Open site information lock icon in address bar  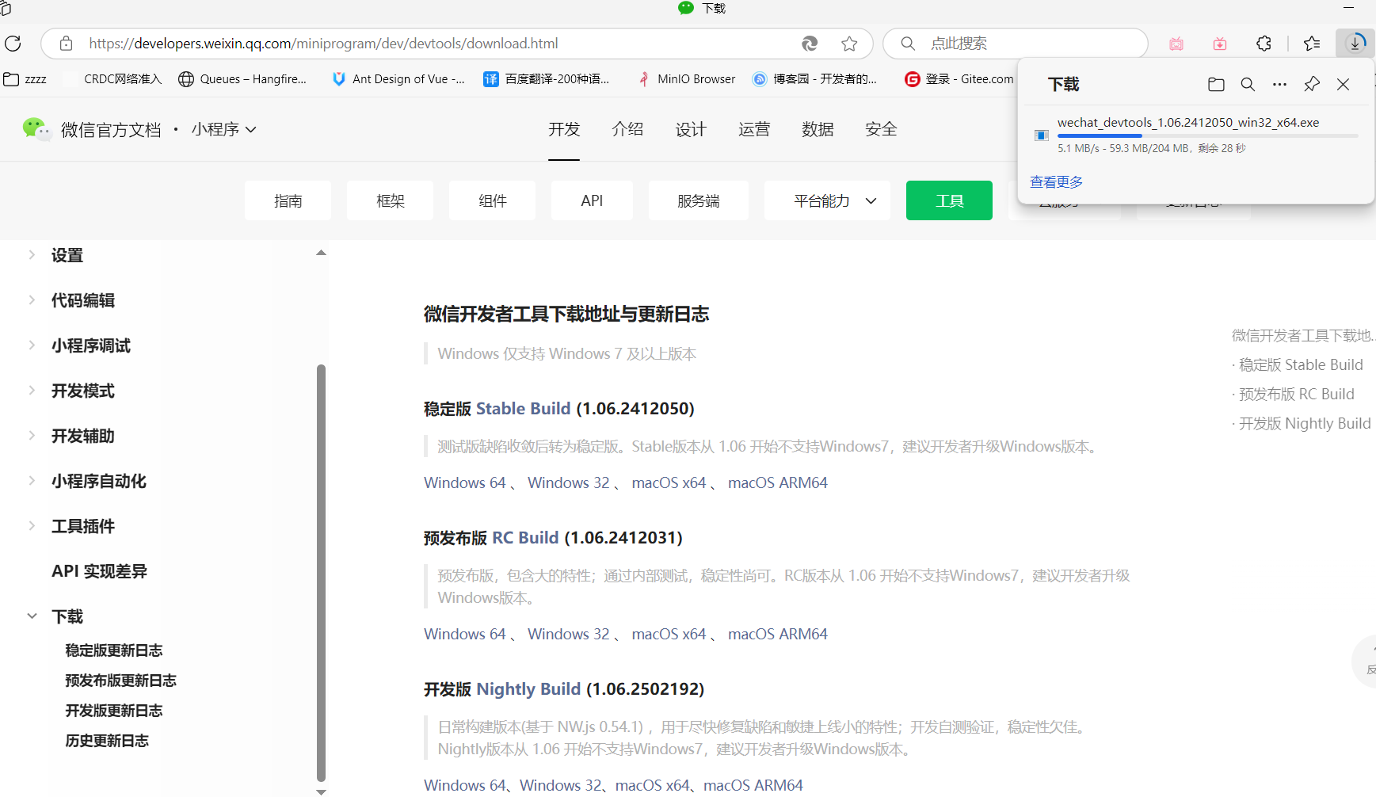(x=67, y=44)
